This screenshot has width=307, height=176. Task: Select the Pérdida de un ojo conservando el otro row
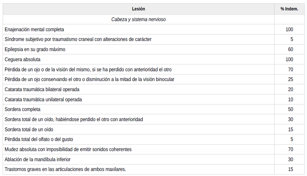pyautogui.click(x=154, y=80)
